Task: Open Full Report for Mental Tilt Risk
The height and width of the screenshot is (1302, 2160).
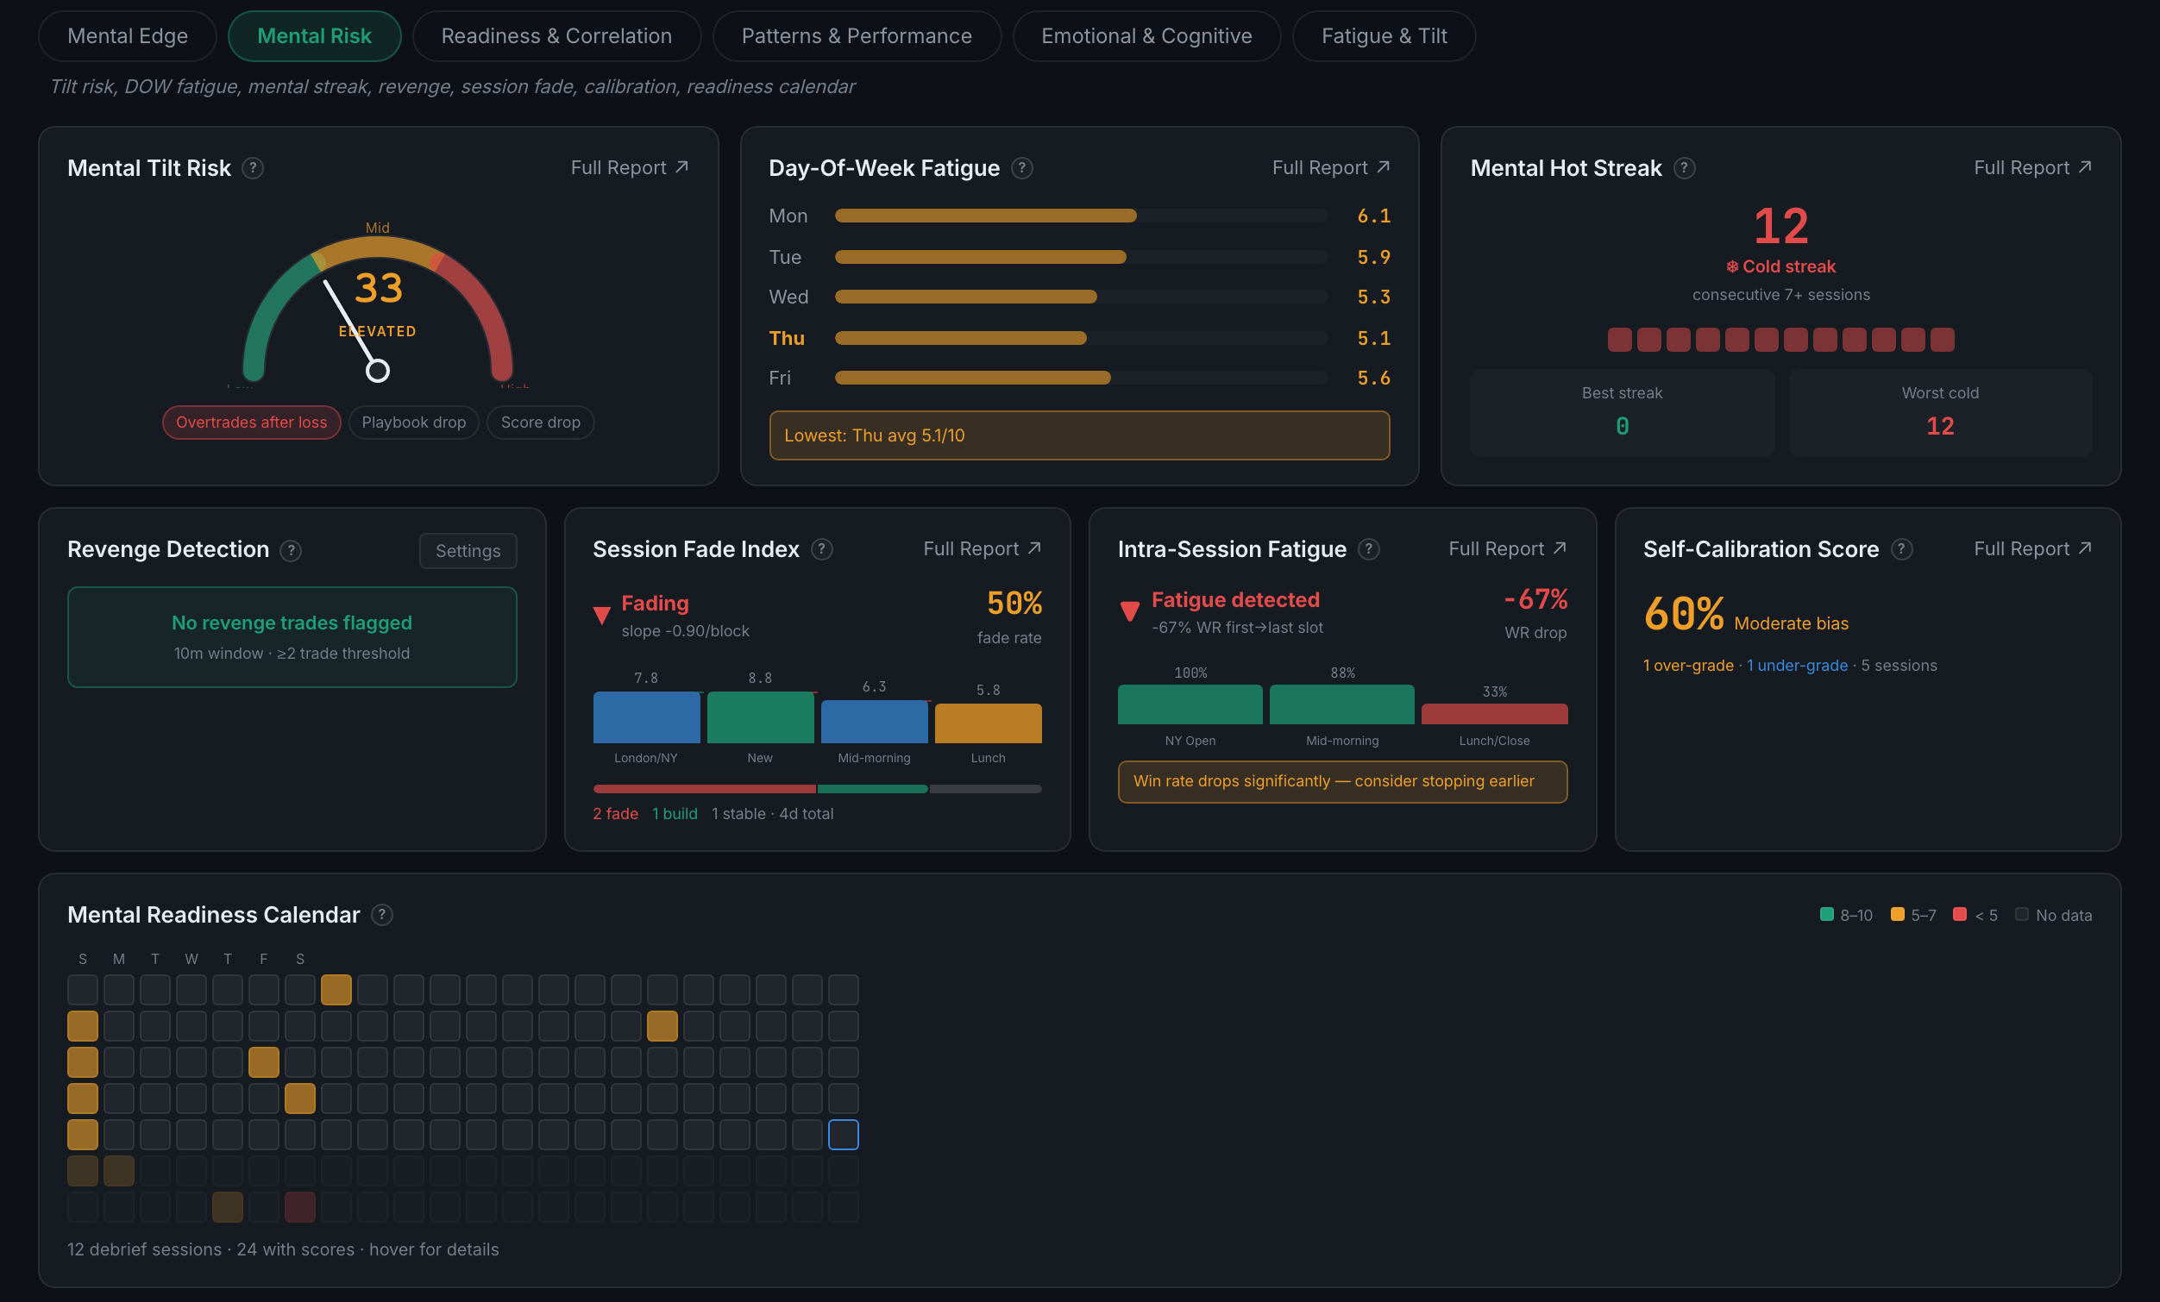Action: (x=630, y=167)
